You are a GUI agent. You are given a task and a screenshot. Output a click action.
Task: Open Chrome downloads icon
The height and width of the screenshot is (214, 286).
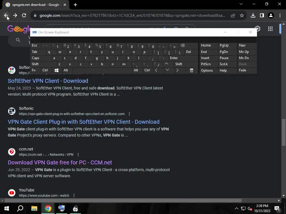(253, 16)
